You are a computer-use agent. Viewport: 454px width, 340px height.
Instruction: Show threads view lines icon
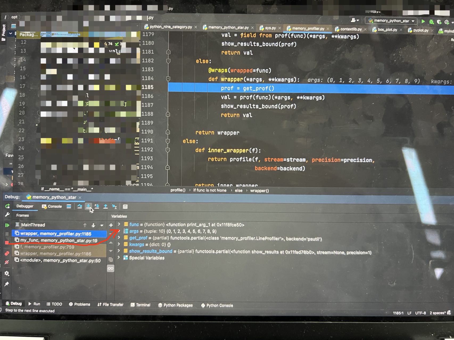pos(69,206)
